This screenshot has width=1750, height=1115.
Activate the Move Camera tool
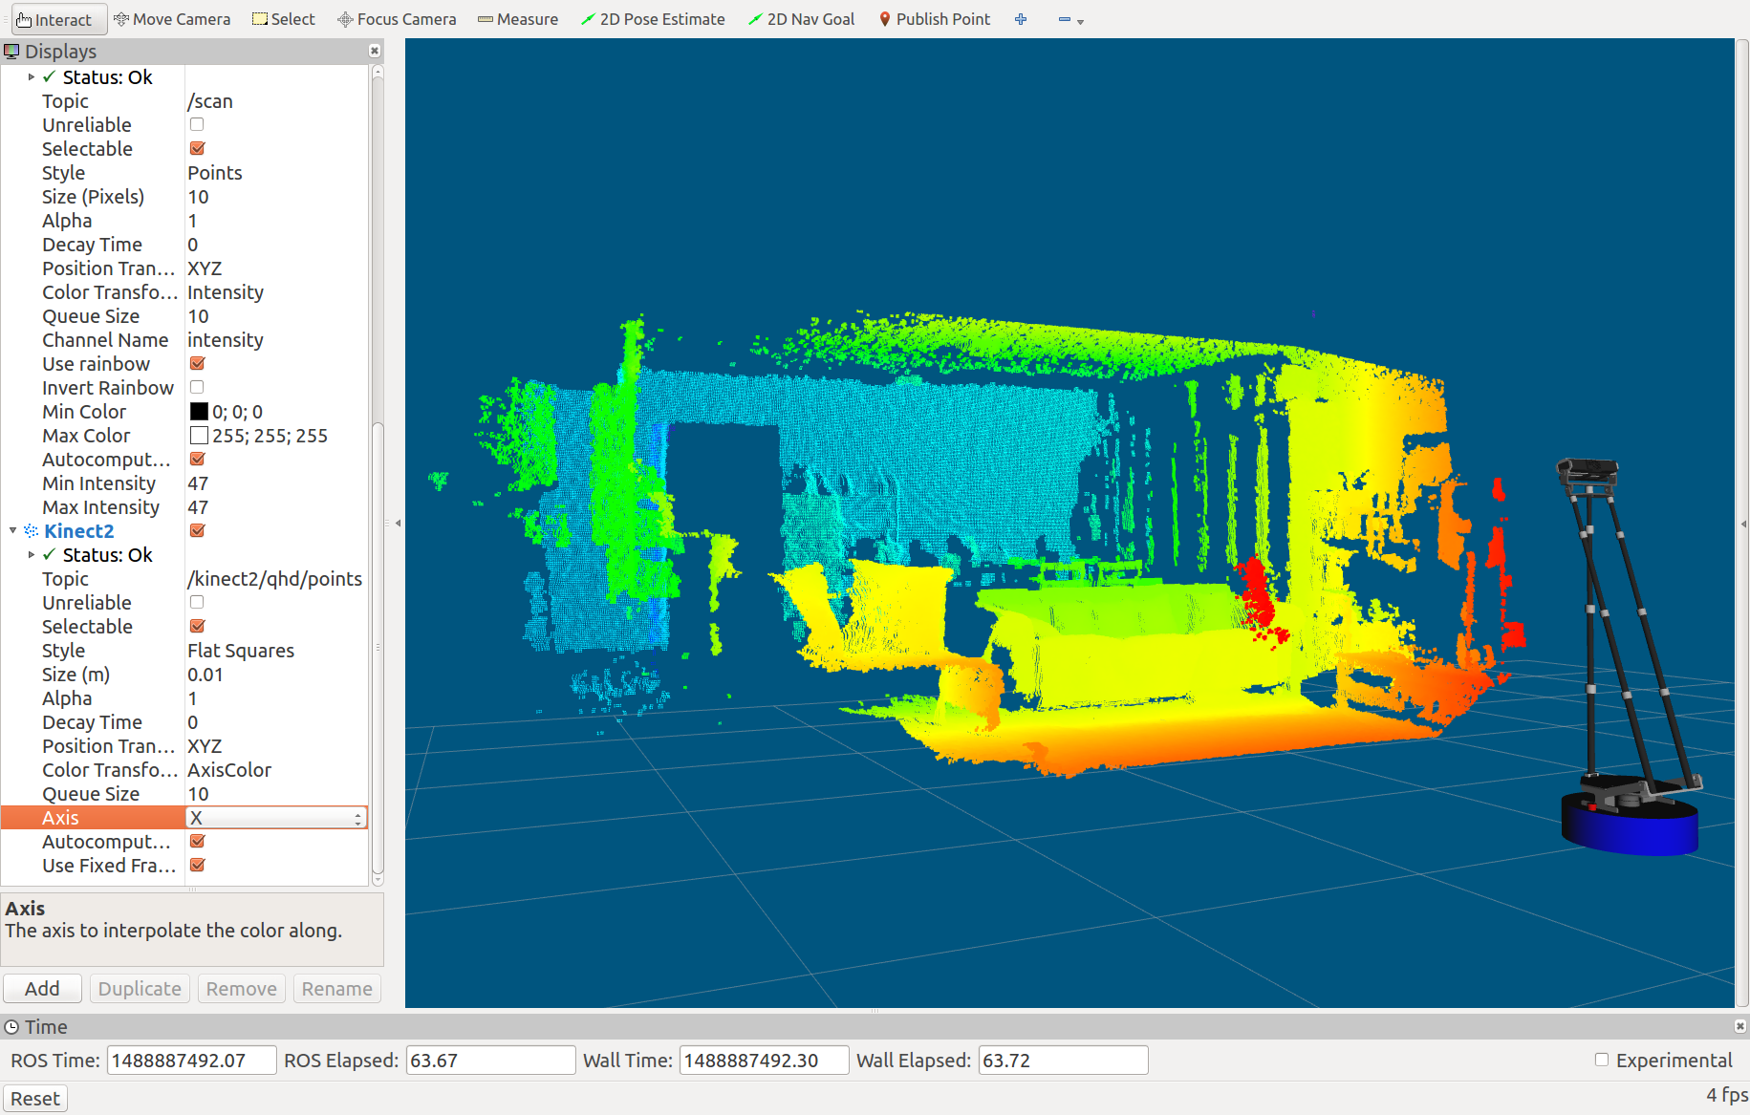[x=172, y=19]
